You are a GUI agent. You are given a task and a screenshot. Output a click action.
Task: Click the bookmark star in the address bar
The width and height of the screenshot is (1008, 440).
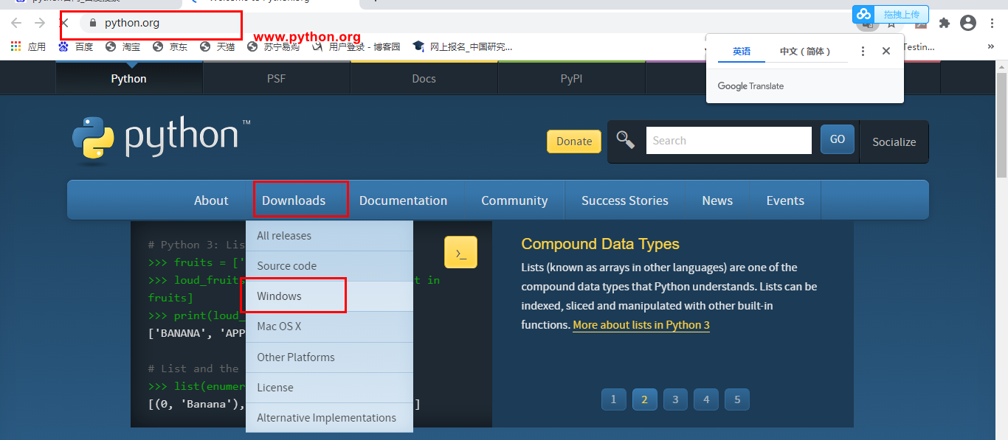(x=892, y=24)
